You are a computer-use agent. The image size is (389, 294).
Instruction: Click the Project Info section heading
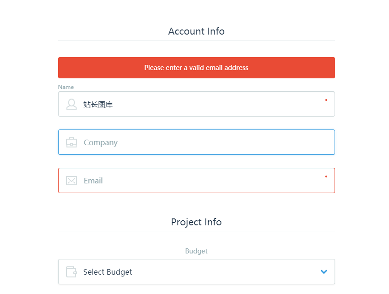click(x=196, y=222)
